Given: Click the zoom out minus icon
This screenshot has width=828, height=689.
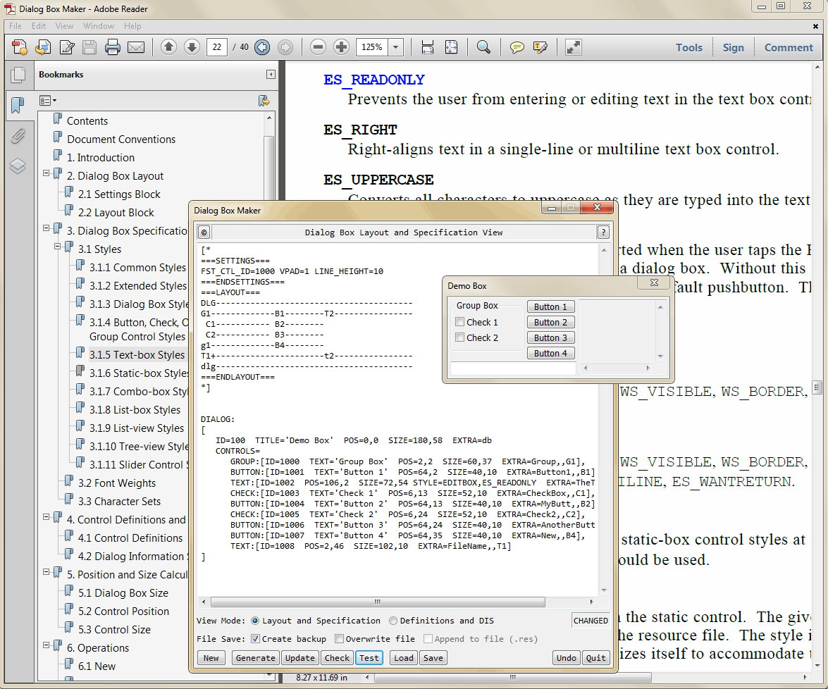Looking at the screenshot, I should [x=319, y=47].
